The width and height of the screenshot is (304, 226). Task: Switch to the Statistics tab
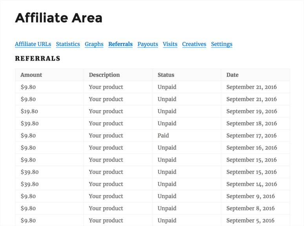[68, 44]
